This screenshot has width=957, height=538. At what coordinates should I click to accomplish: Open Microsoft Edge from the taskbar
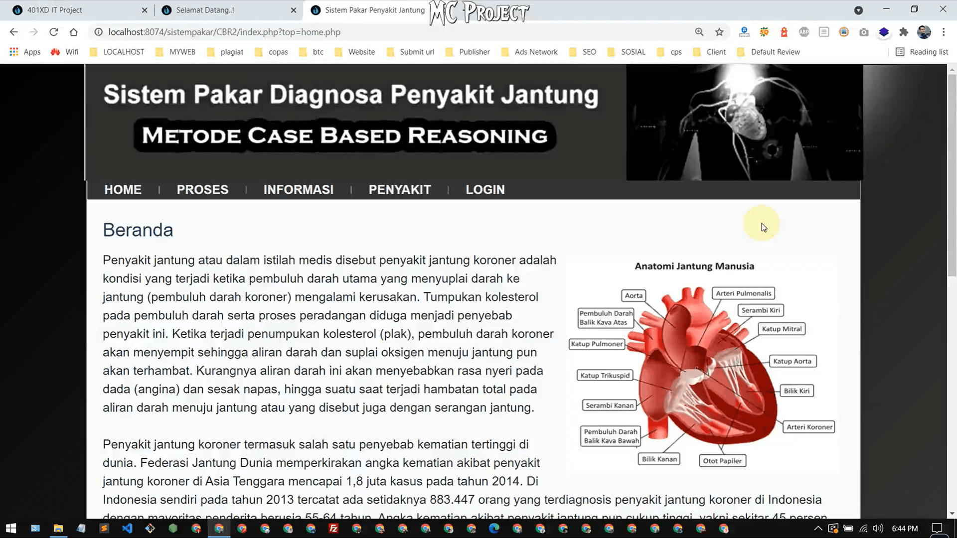pyautogui.click(x=494, y=528)
